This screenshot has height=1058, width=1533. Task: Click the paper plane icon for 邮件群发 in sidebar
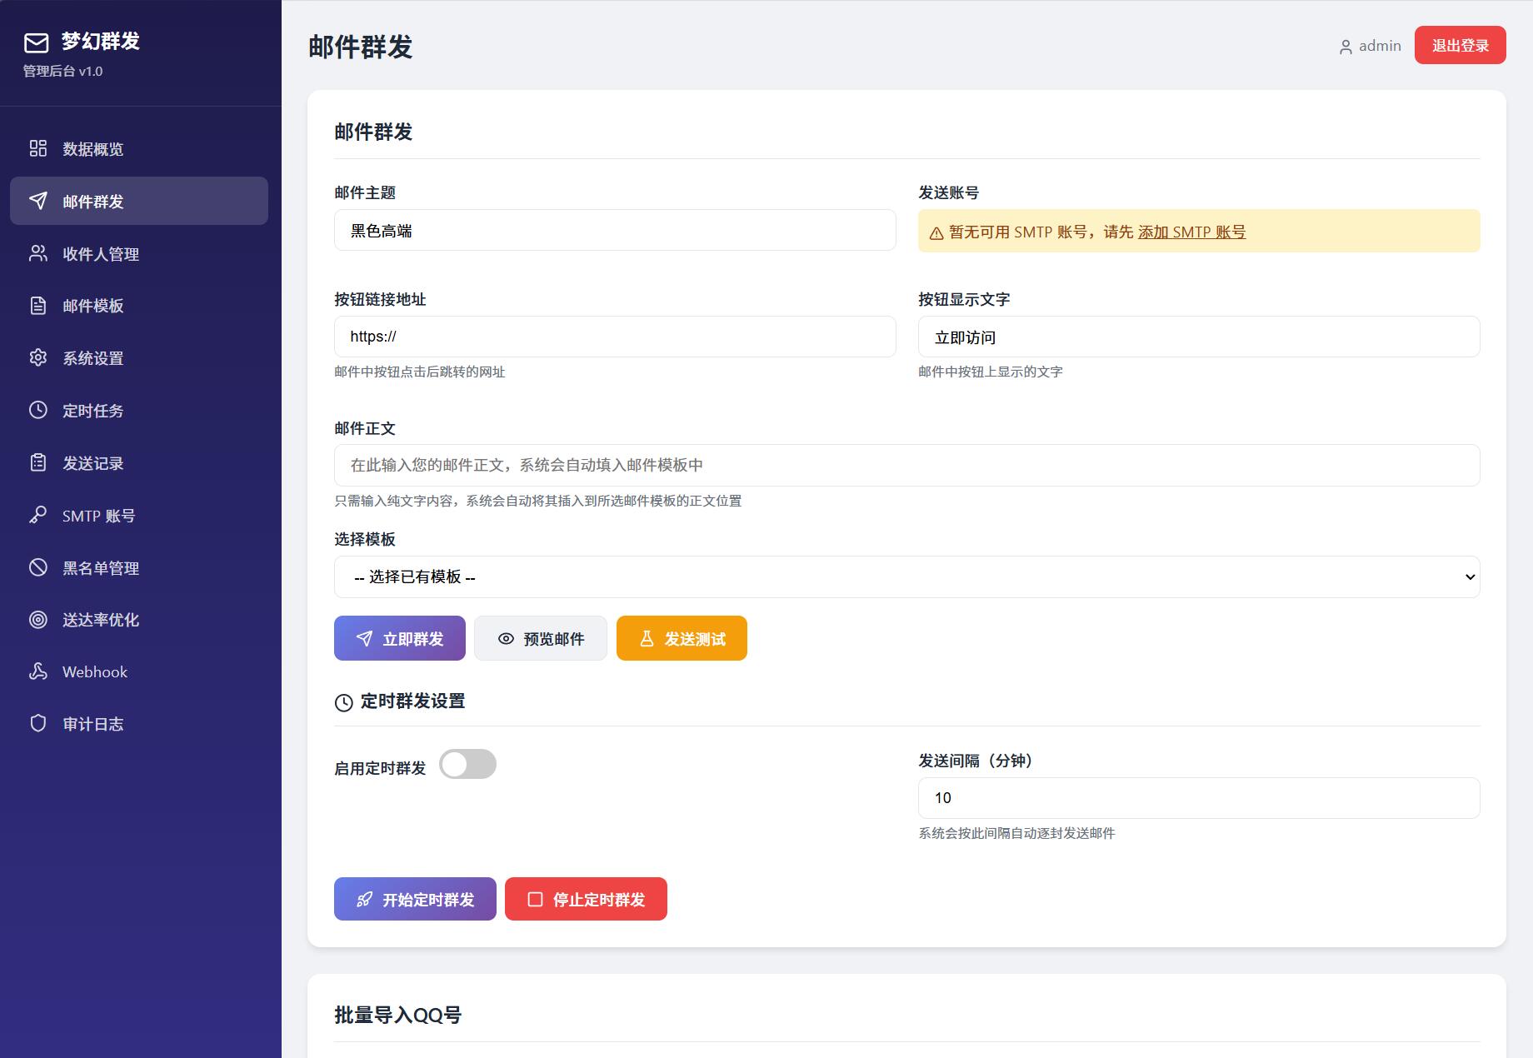pos(38,201)
